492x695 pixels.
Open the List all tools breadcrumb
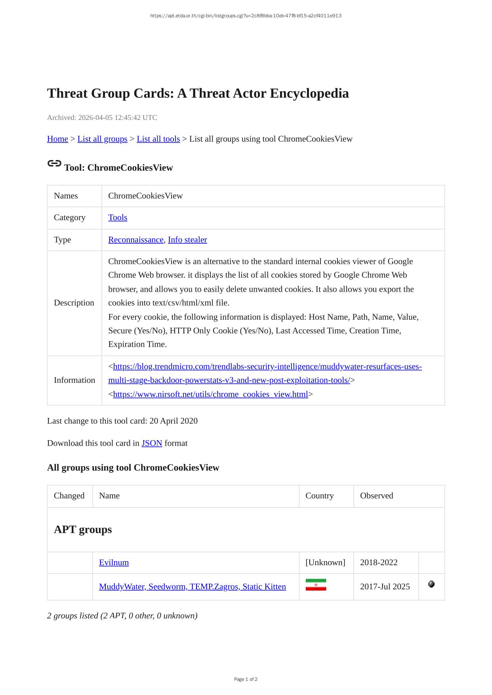(x=158, y=139)
